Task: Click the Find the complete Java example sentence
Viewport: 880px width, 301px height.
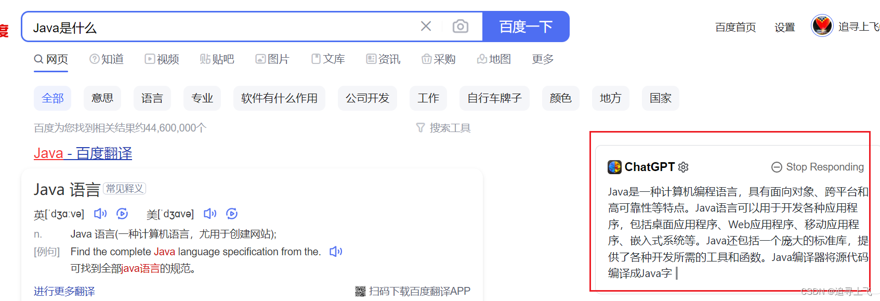Action: (196, 252)
